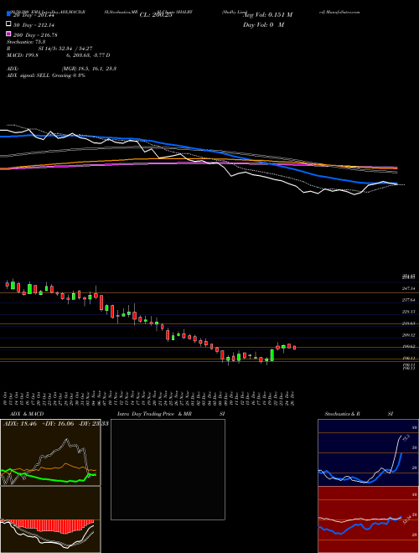
Task: Click the ADX/+DY/-DY values header
Action: click(x=55, y=423)
